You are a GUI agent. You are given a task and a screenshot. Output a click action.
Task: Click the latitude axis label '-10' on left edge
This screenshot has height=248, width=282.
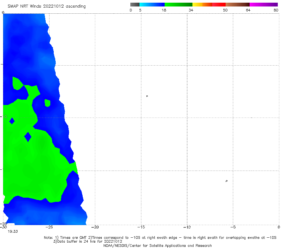tap(3, 116)
